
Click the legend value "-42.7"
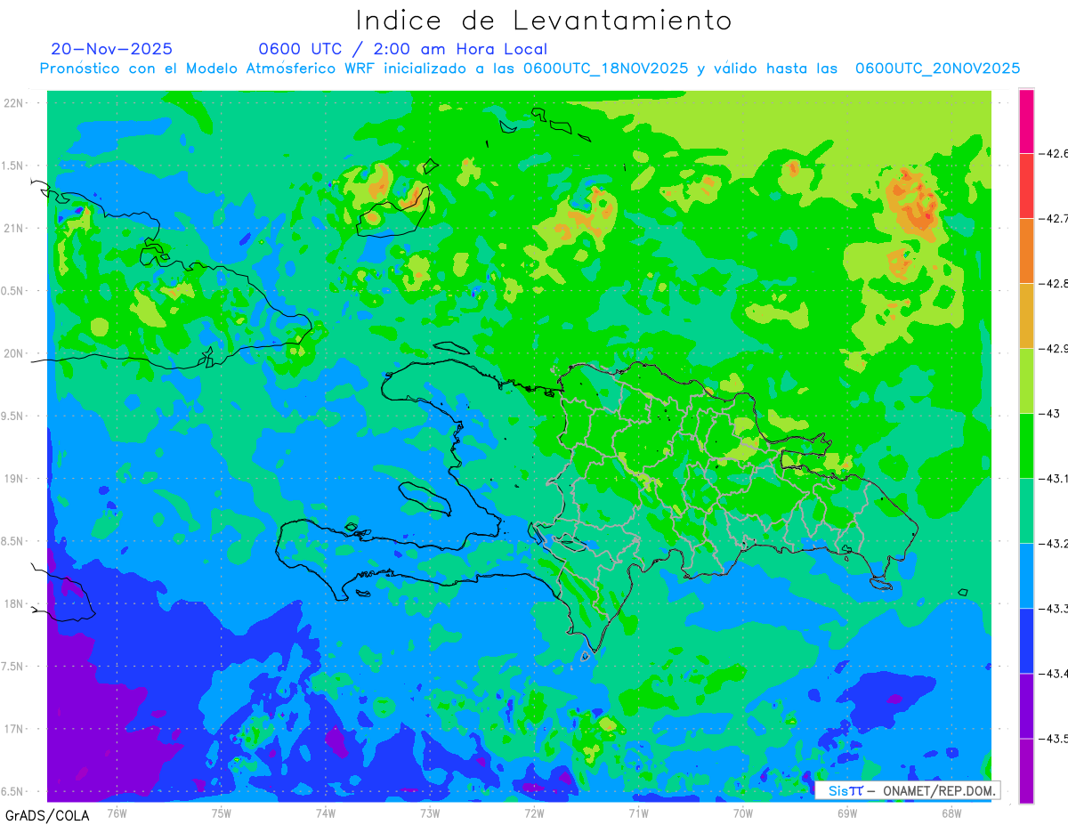1054,218
